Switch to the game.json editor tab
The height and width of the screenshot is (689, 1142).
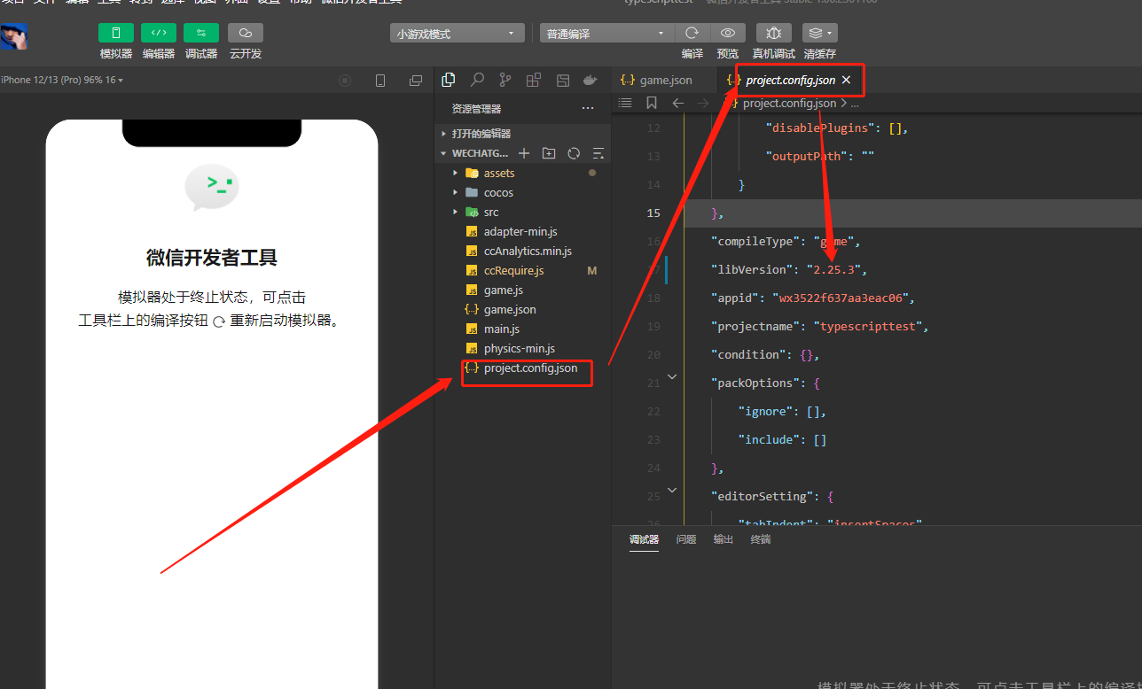click(665, 80)
